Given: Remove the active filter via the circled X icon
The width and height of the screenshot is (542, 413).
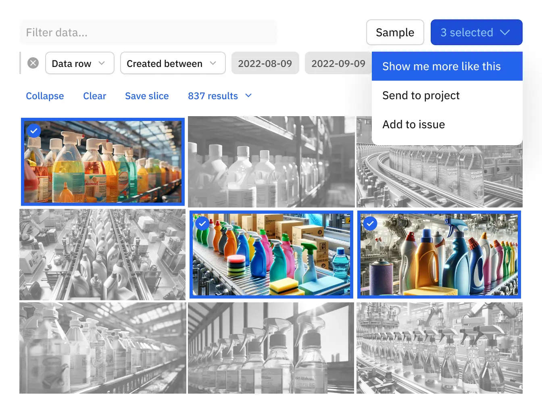Looking at the screenshot, I should click(33, 63).
